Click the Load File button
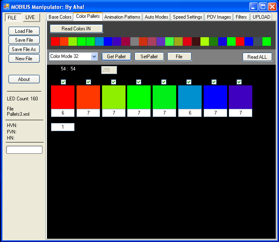Image resolution: width=279 pixels, height=242 pixels. (24, 31)
